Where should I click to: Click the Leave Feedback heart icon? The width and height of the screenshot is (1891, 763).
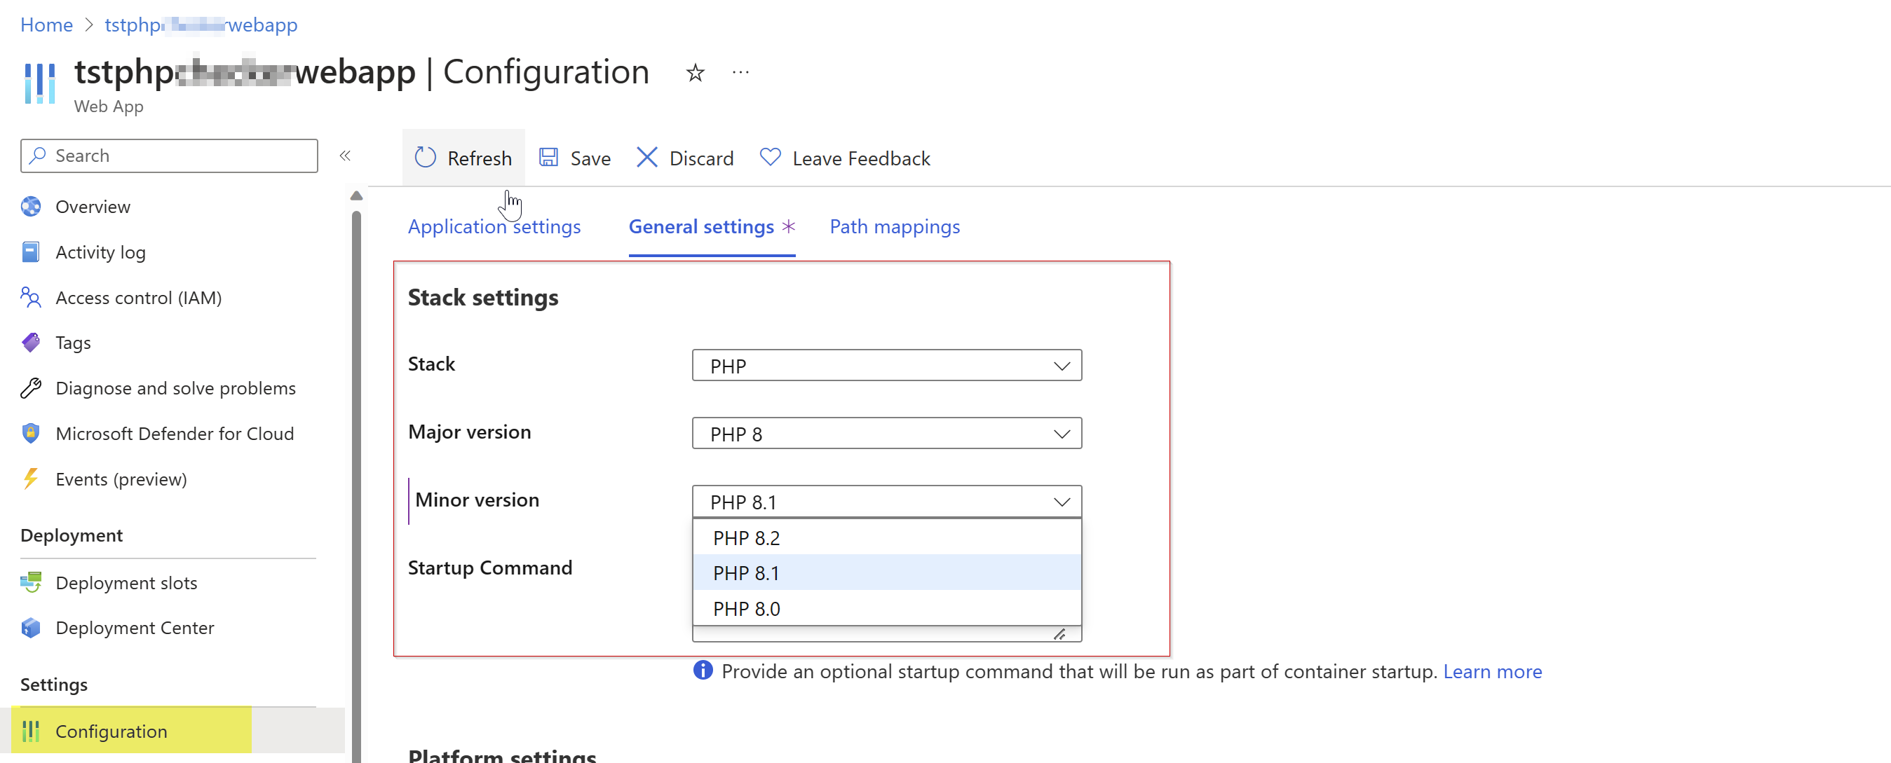click(770, 158)
